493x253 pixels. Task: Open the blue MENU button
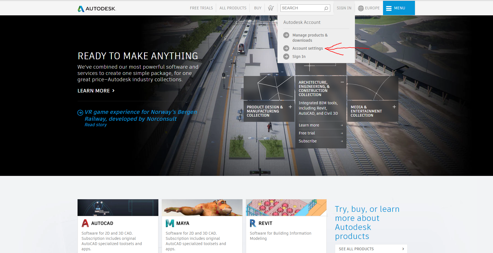399,8
